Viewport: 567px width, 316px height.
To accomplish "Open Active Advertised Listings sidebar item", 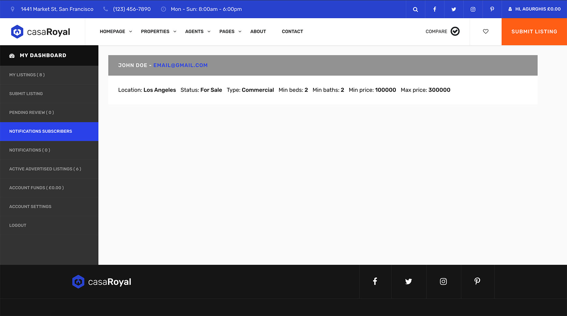I will 49,169.
